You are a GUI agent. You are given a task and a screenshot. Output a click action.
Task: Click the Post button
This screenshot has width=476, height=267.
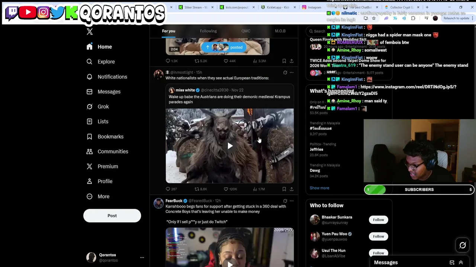click(112, 215)
